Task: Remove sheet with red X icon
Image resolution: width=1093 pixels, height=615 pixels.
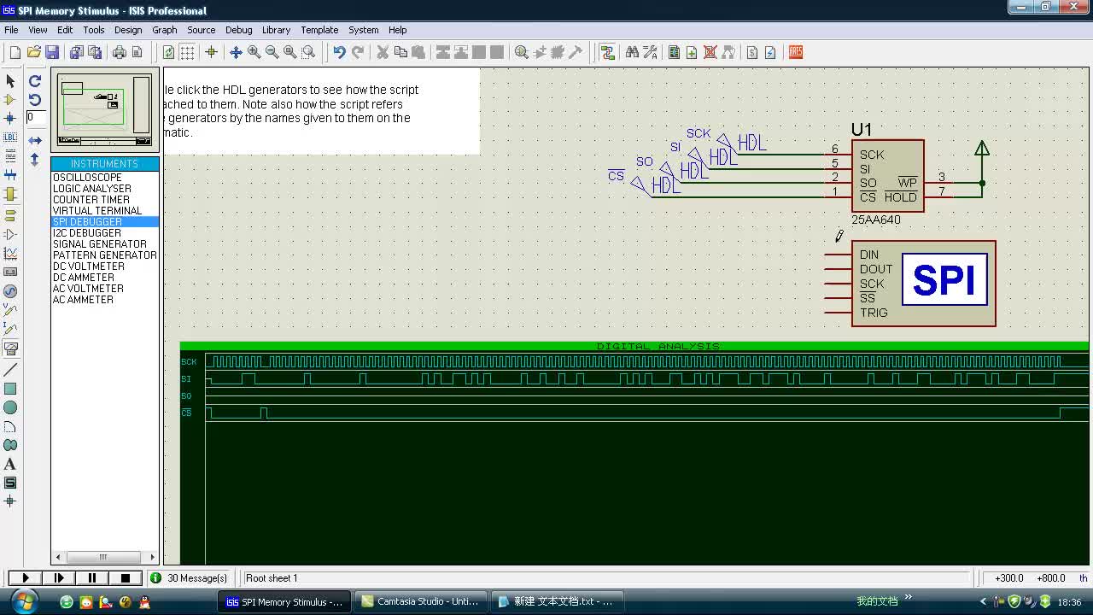Action: tap(710, 52)
